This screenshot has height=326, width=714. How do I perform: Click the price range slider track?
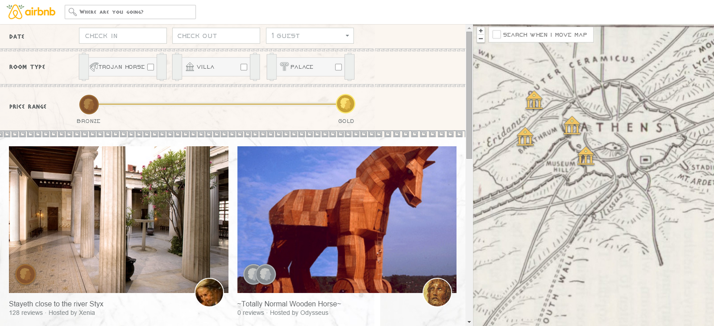click(x=217, y=104)
